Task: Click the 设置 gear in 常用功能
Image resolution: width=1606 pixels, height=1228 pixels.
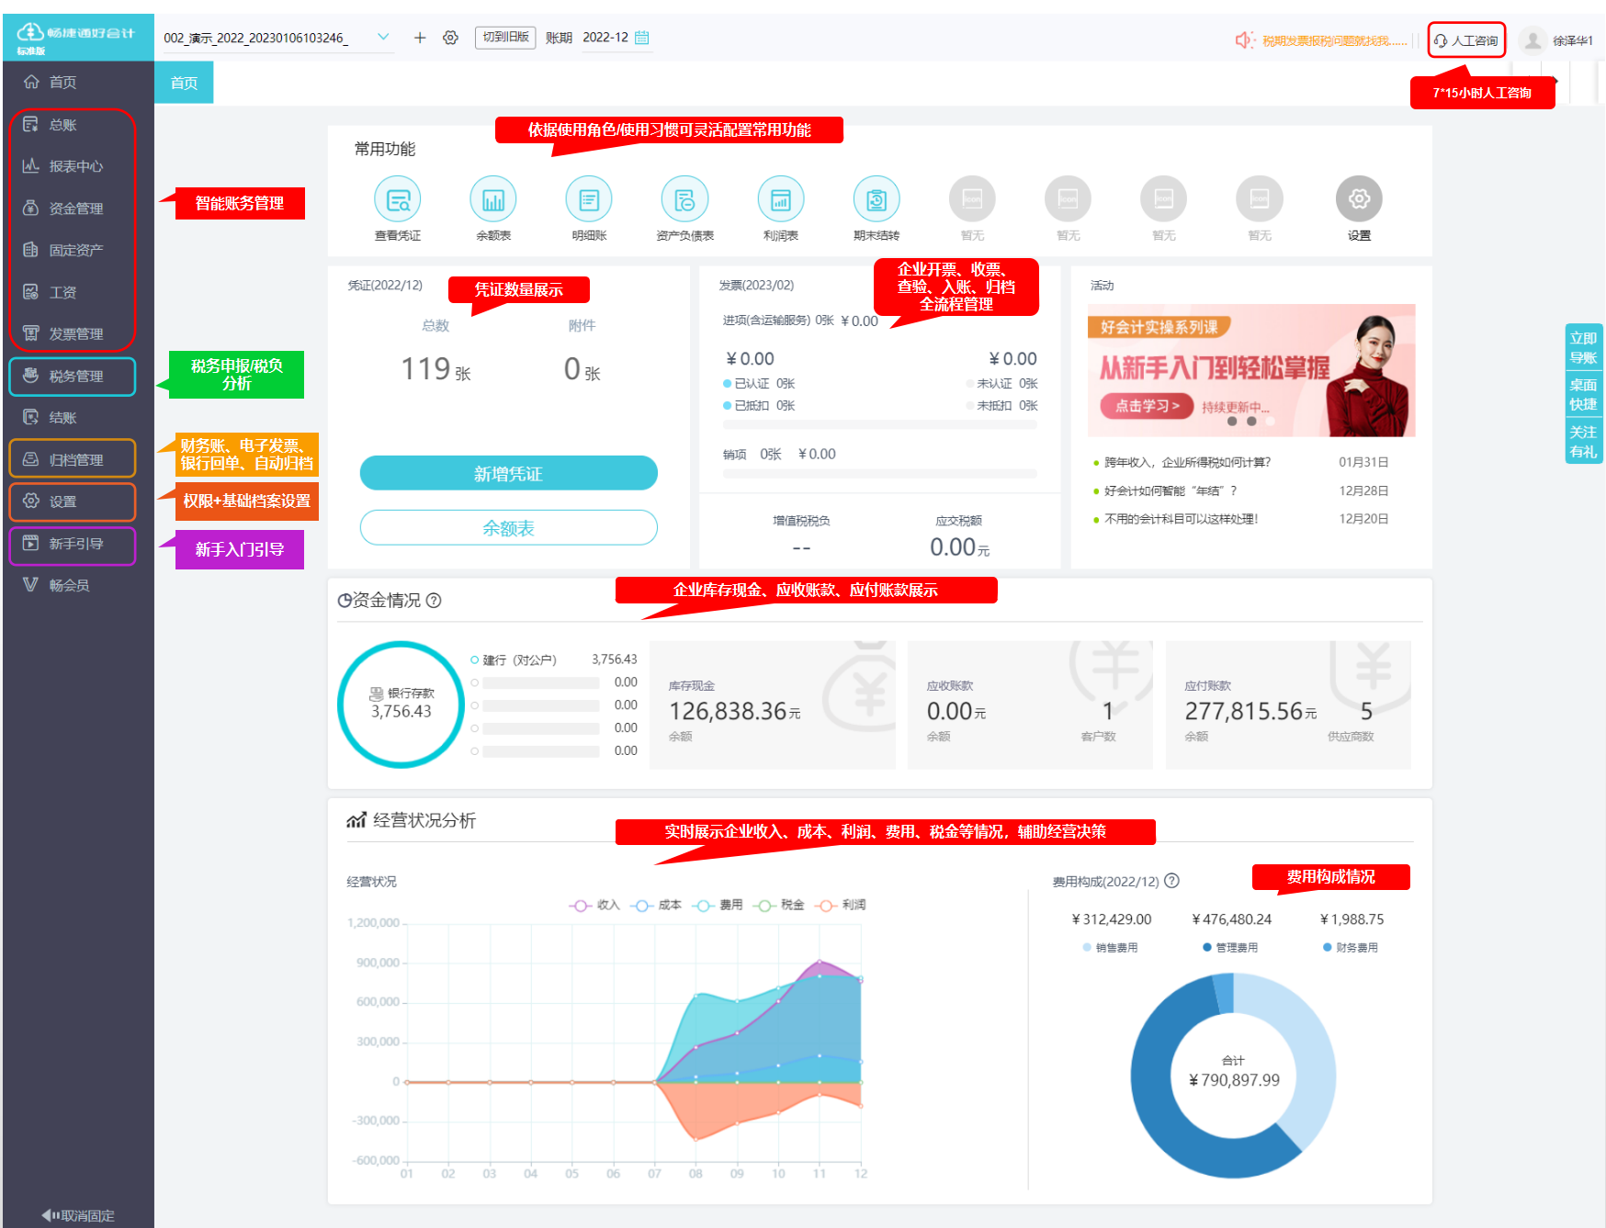Action: (1359, 199)
